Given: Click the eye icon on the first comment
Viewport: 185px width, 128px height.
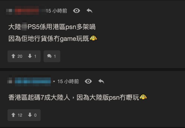Looking at the screenshot, I should (x=77, y=11).
